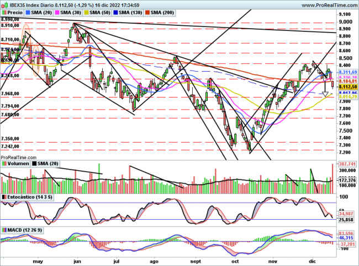Click the nov label on time axis
359x266 pixels.
pyautogui.click(x=272, y=261)
